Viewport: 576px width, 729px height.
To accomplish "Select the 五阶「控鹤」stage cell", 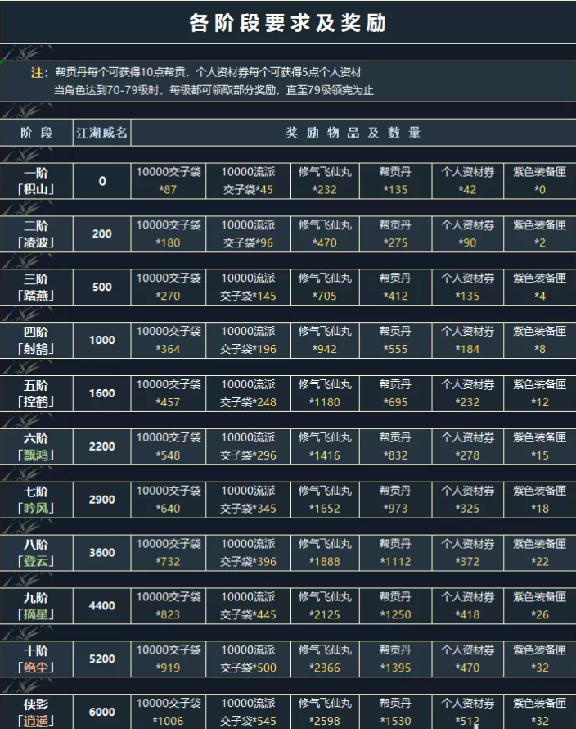I will coord(36,393).
